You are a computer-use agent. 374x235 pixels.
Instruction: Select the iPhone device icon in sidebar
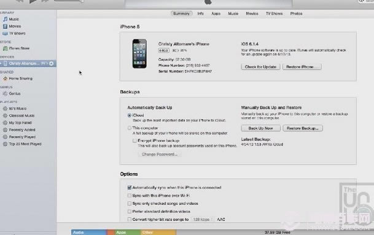coord(6,63)
